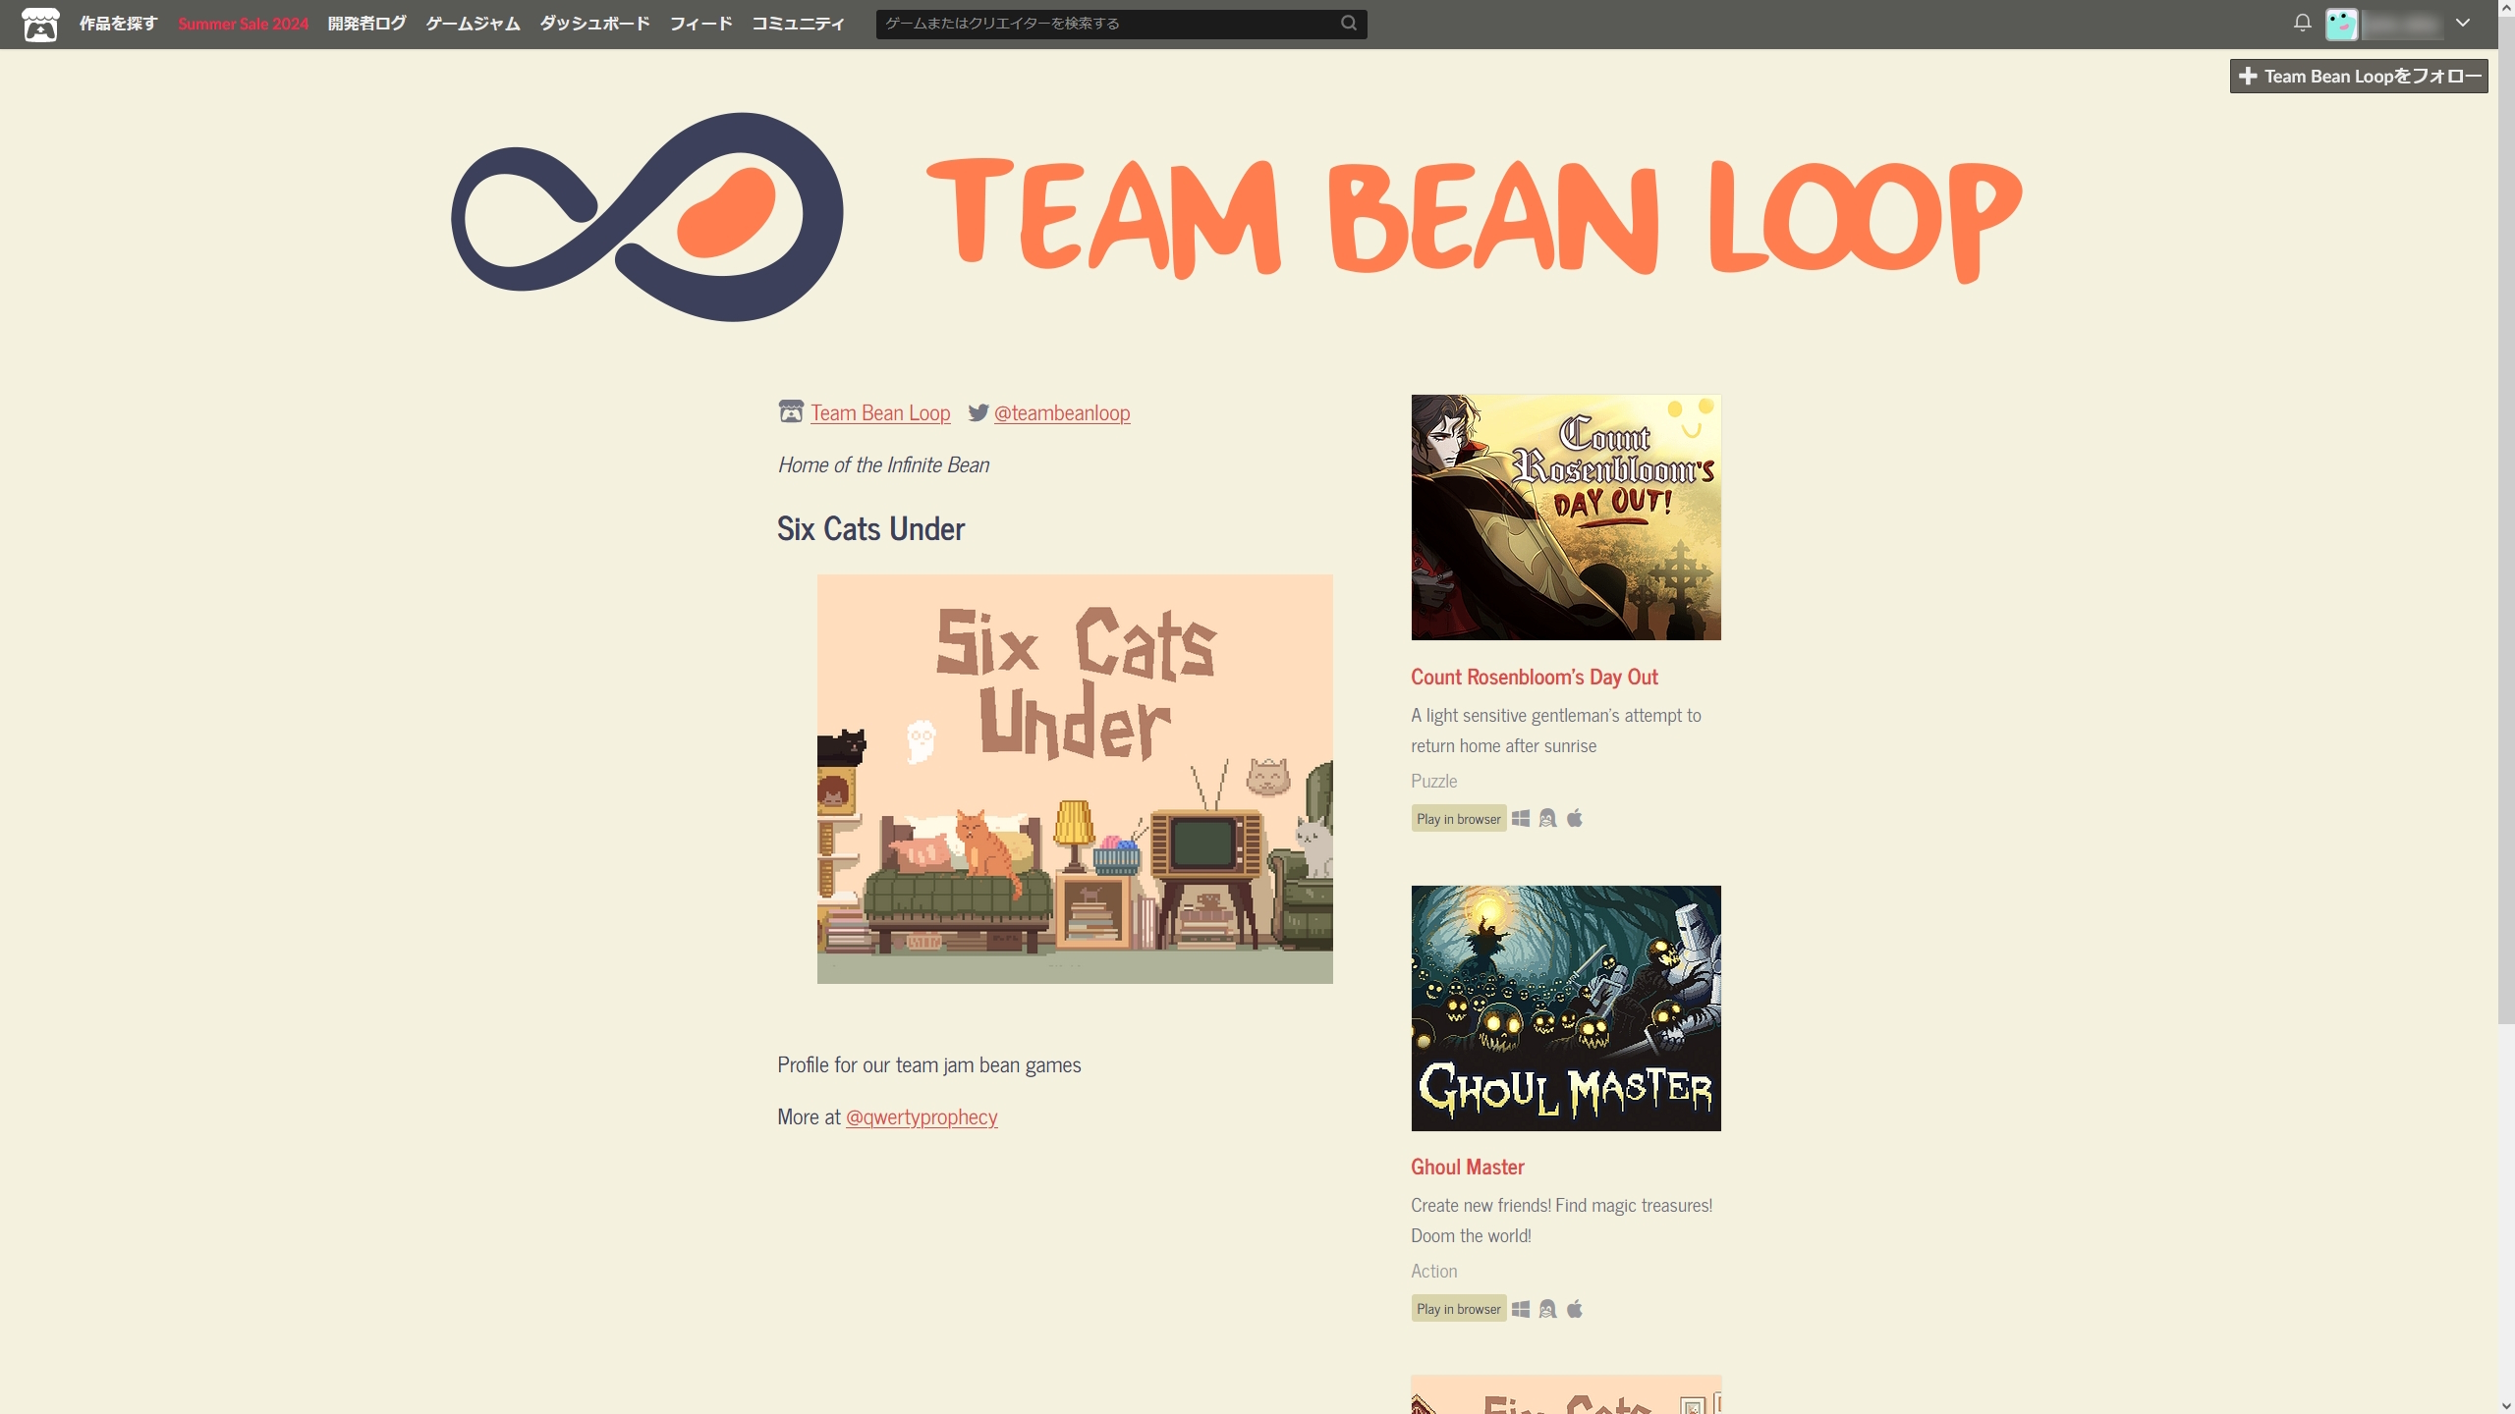Click the Action genre label

(x=1433, y=1271)
